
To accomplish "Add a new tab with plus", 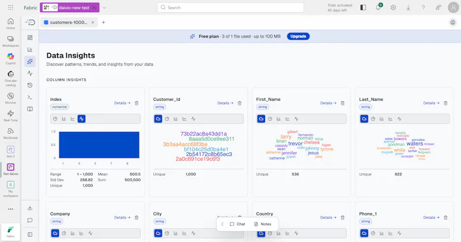I will [104, 22].
